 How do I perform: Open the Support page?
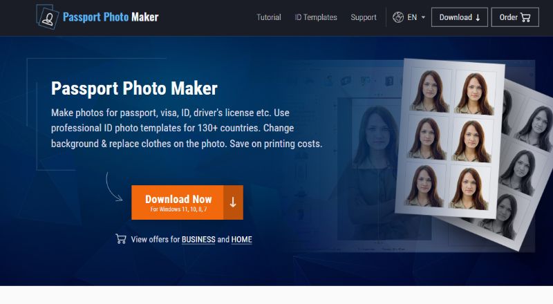(x=364, y=17)
